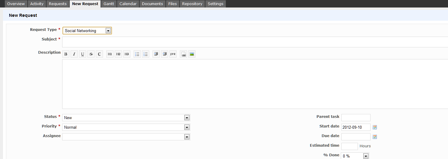Insert an ordered numbered list

tap(146, 54)
